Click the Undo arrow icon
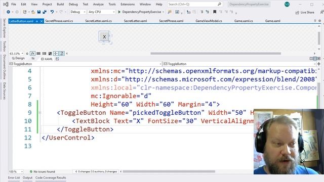This screenshot has height=182, width=324. [52, 12]
